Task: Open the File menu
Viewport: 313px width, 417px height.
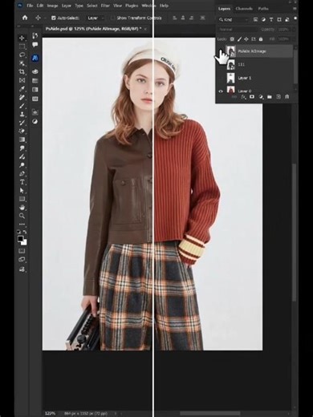Action: [30, 6]
